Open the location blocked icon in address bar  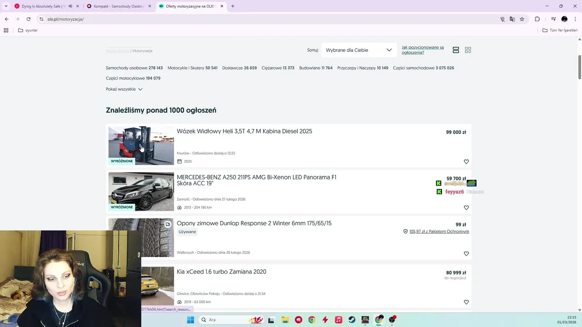[502, 19]
